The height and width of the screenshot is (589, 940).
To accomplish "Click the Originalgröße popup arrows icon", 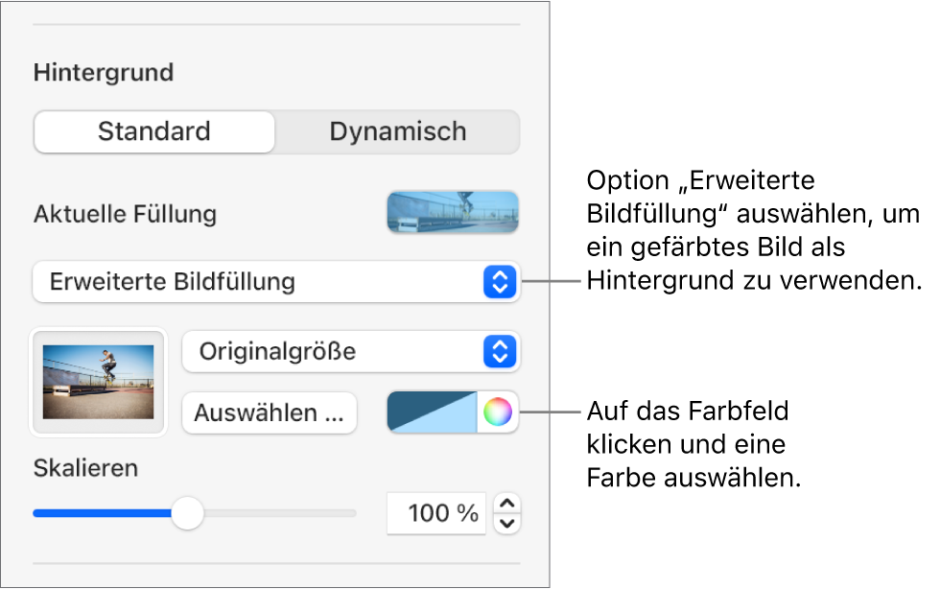I will [x=499, y=352].
